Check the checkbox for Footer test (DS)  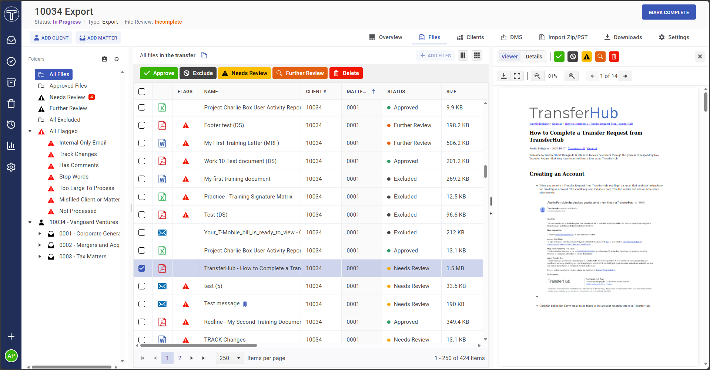click(142, 125)
